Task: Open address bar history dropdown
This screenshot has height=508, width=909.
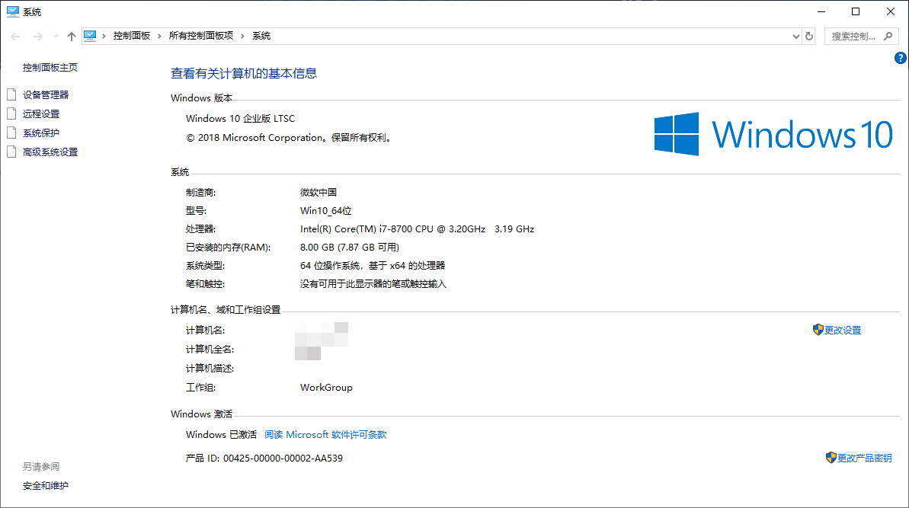Action: pos(796,36)
